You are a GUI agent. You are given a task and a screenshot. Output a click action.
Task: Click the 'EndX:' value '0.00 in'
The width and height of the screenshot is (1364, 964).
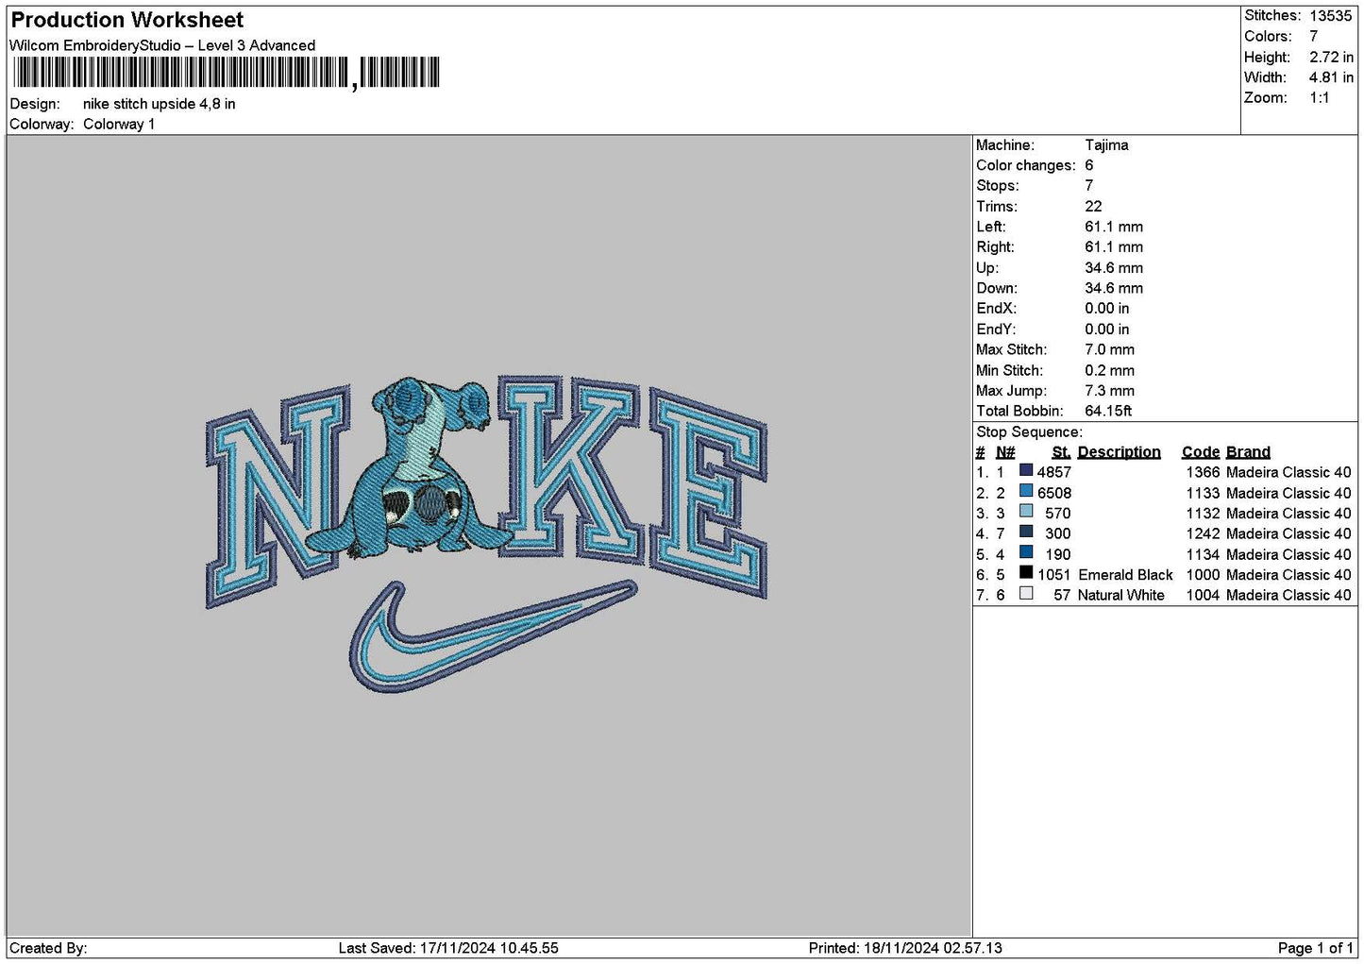pos(1107,309)
